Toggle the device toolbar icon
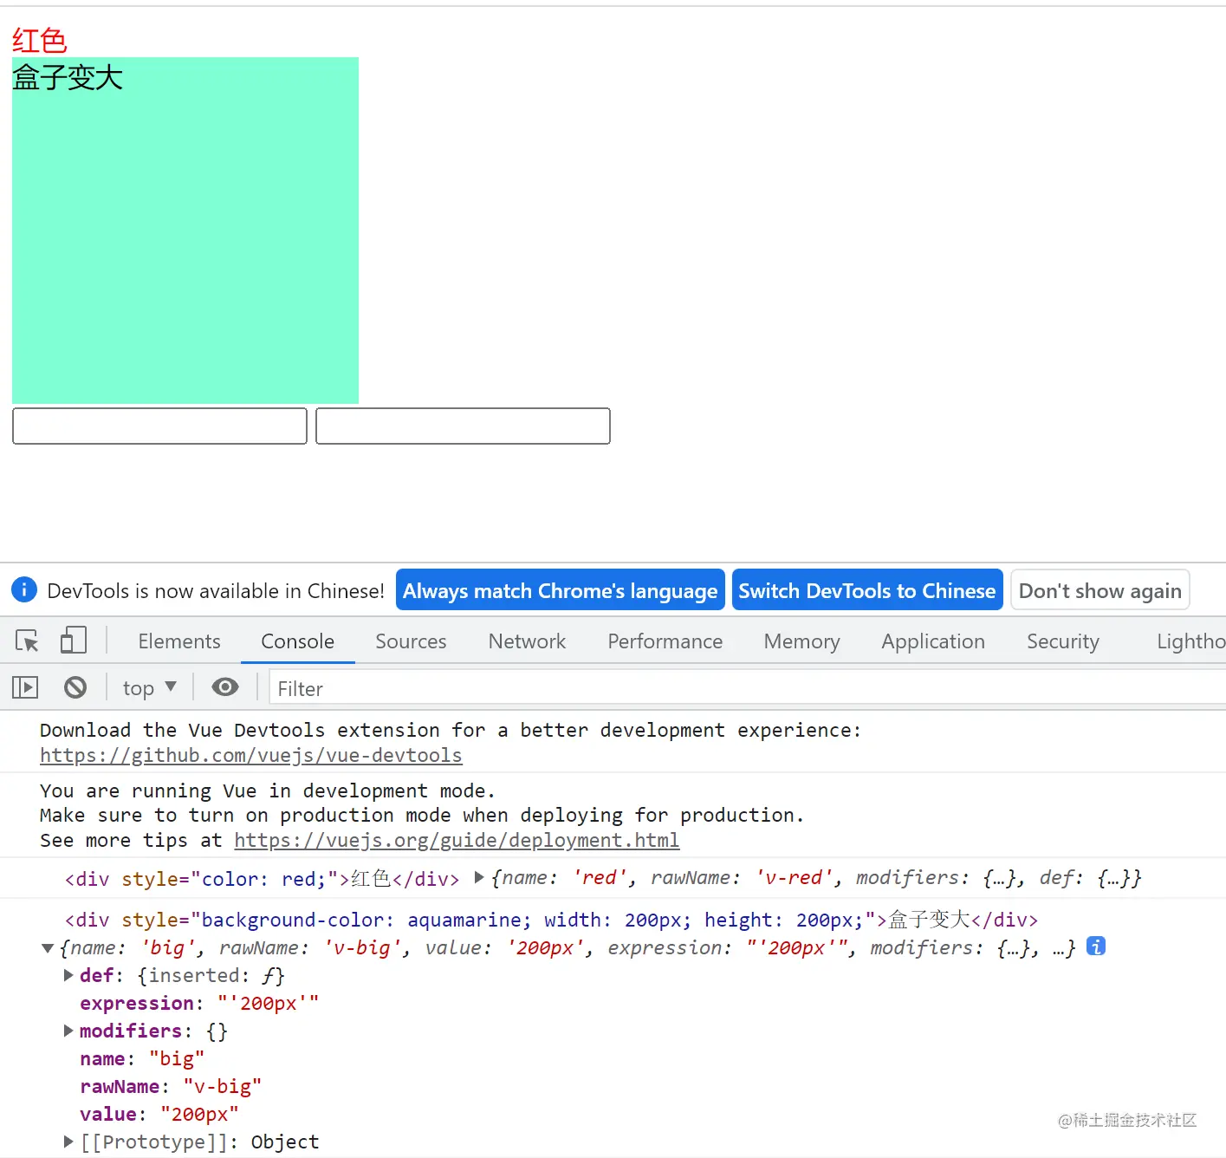 pos(74,641)
